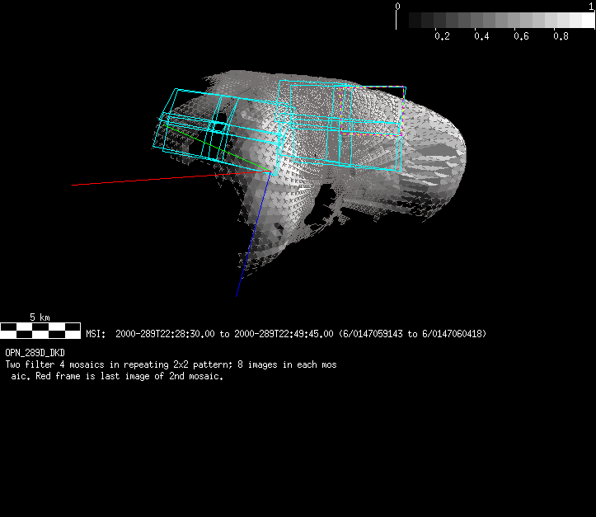Click the red axis line
The width and height of the screenshot is (596, 517).
click(x=148, y=179)
